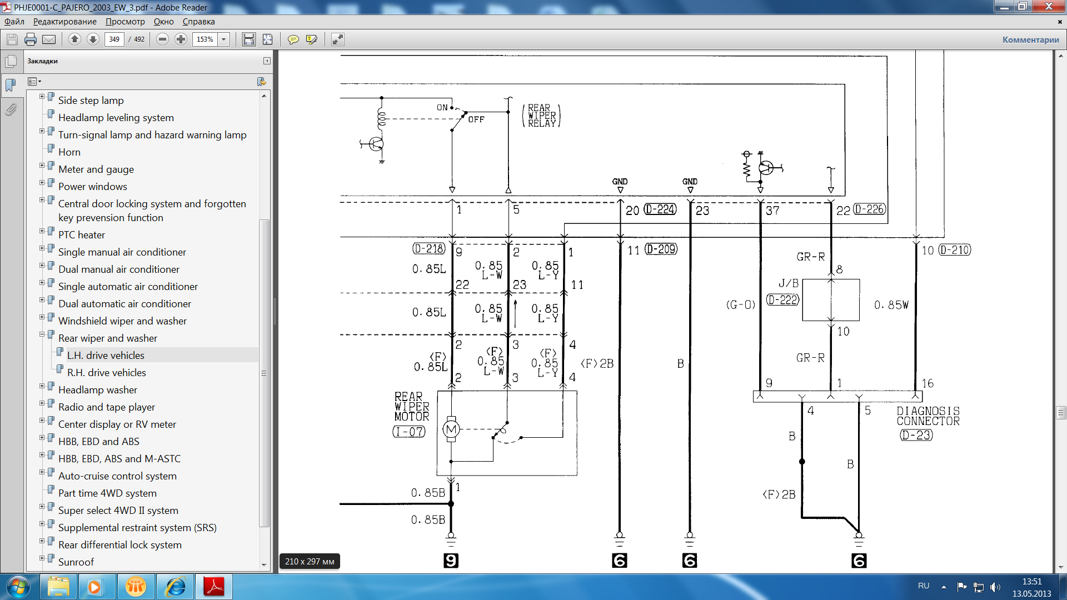Open R.H. drive vehicles bookmark
1067x600 pixels.
click(107, 372)
